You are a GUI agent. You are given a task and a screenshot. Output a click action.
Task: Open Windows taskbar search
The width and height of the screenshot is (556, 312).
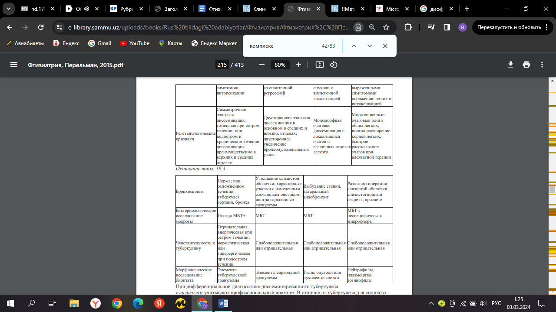(31, 303)
